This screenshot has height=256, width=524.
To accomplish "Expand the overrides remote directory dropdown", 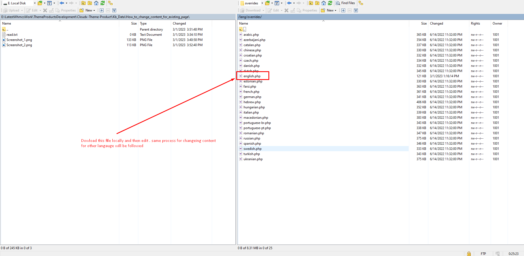I will [x=262, y=3].
